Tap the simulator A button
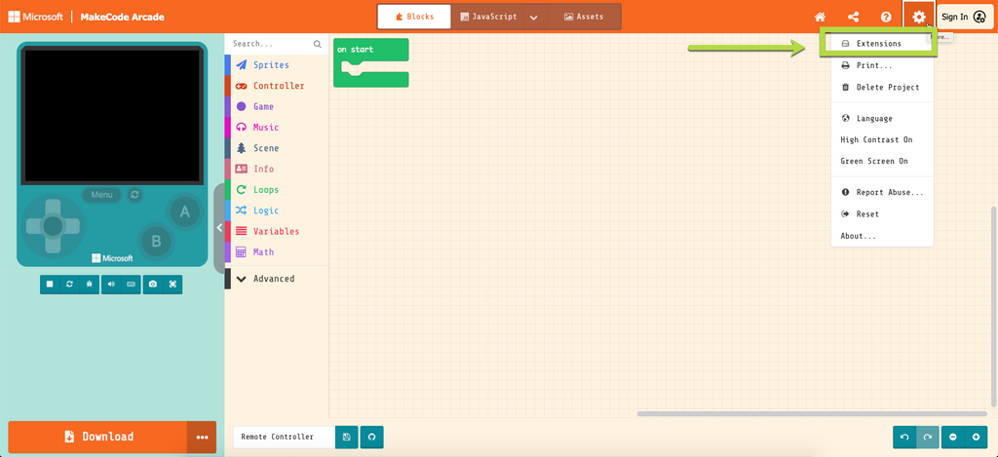Viewport: 998px width, 457px height. point(184,212)
